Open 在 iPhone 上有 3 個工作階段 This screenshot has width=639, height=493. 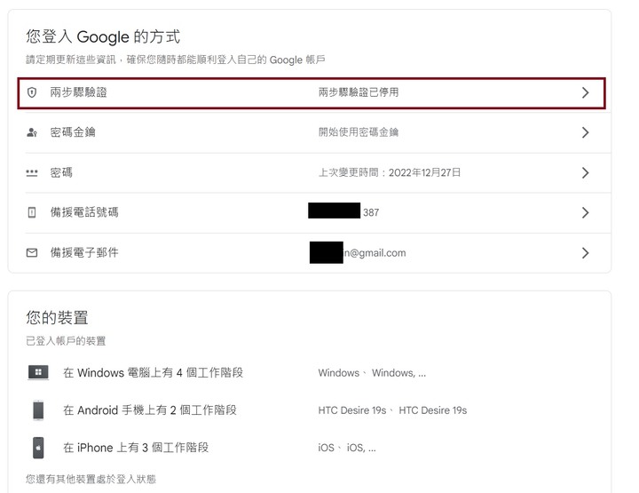[x=136, y=448]
